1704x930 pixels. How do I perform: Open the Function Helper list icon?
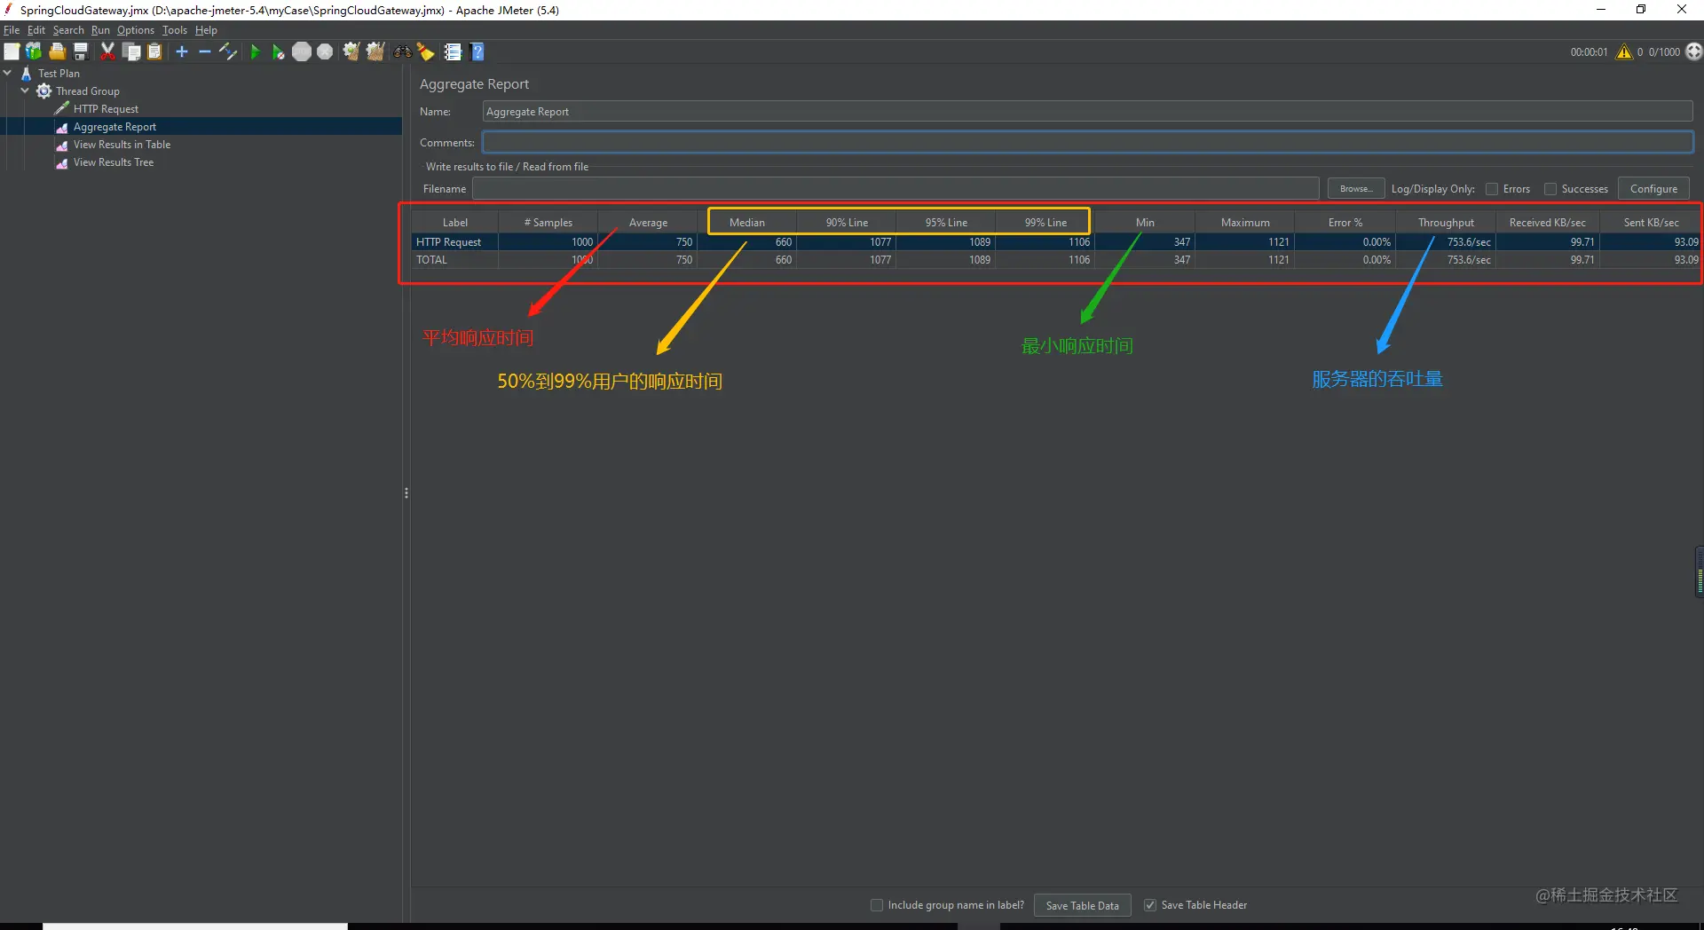[453, 52]
